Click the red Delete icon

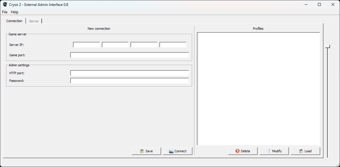(238, 151)
